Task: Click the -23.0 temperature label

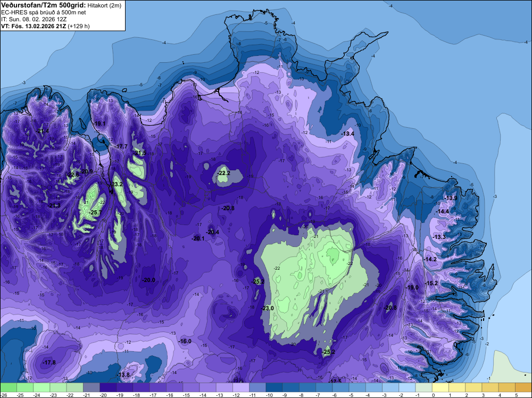Action: click(x=268, y=308)
